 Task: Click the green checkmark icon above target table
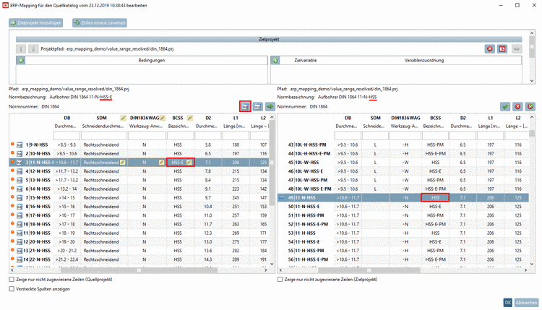505,106
